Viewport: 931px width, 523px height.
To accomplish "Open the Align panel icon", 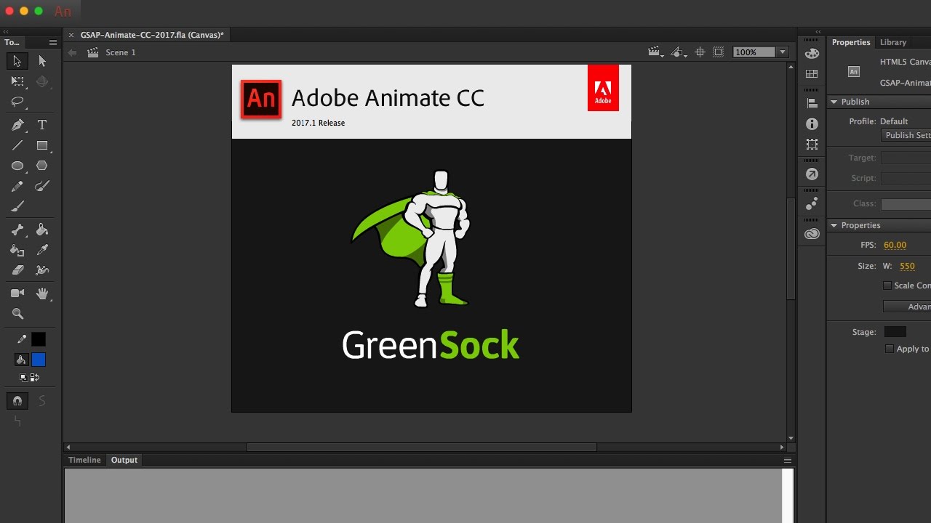I will pyautogui.click(x=812, y=104).
